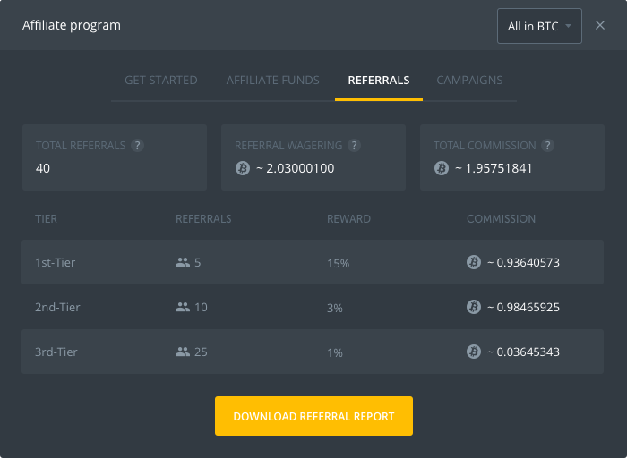This screenshot has height=458, width=627.
Task: Switch to the Get Started tab
Action: tap(161, 81)
